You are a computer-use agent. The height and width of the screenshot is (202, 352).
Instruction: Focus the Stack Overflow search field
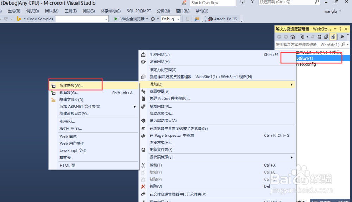(213, 3)
